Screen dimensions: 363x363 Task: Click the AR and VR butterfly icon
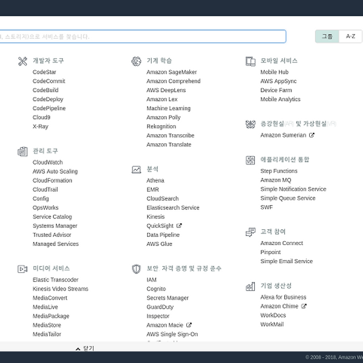(x=250, y=124)
